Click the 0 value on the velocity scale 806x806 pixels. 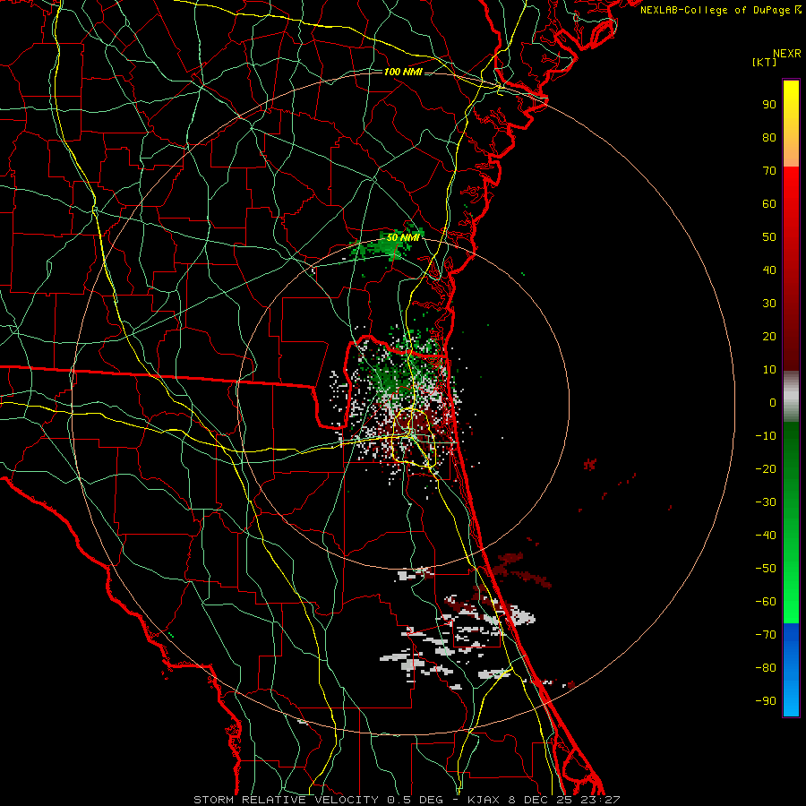point(773,402)
